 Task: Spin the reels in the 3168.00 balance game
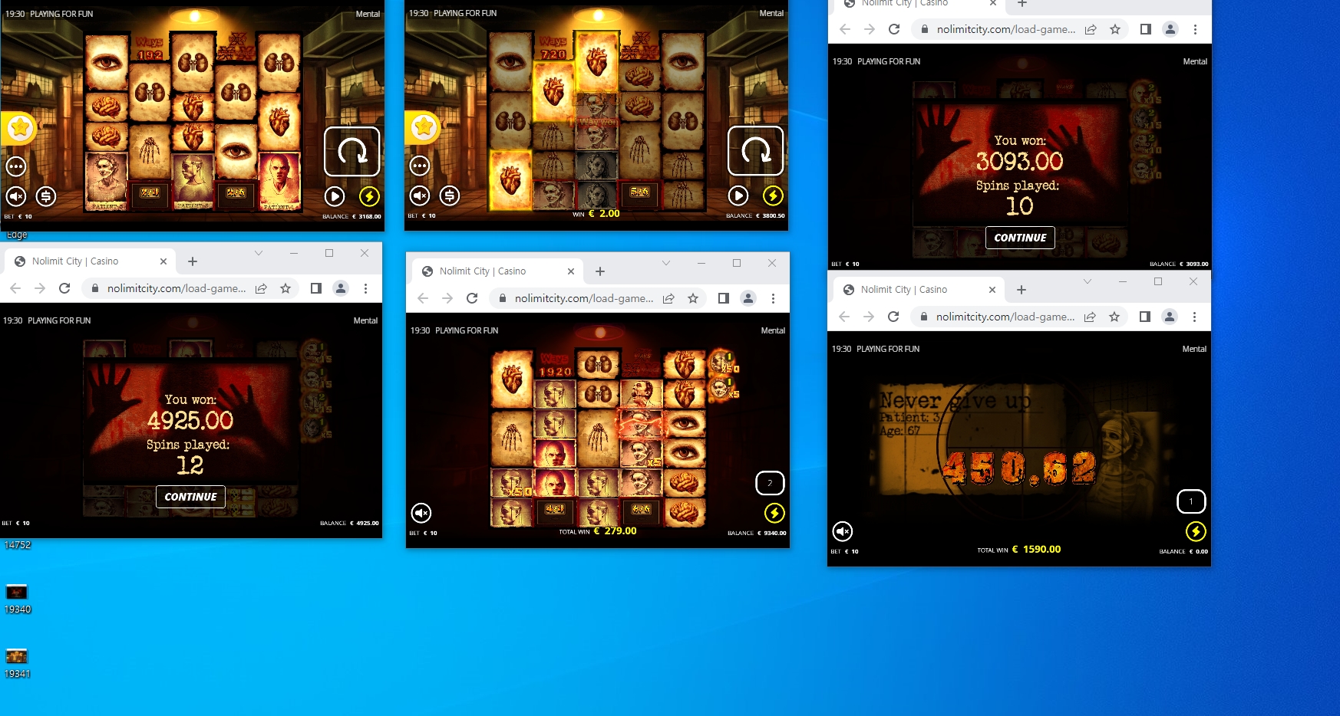click(x=352, y=152)
